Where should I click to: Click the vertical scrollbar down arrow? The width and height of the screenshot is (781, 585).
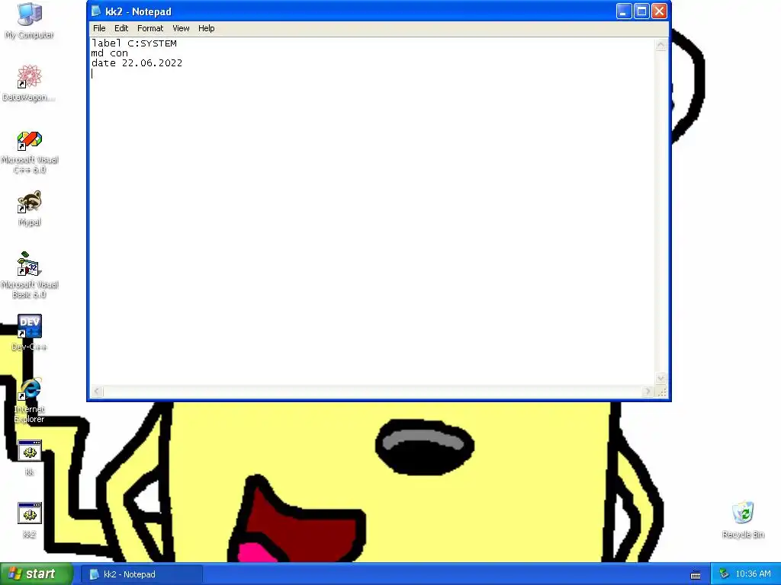(x=661, y=379)
